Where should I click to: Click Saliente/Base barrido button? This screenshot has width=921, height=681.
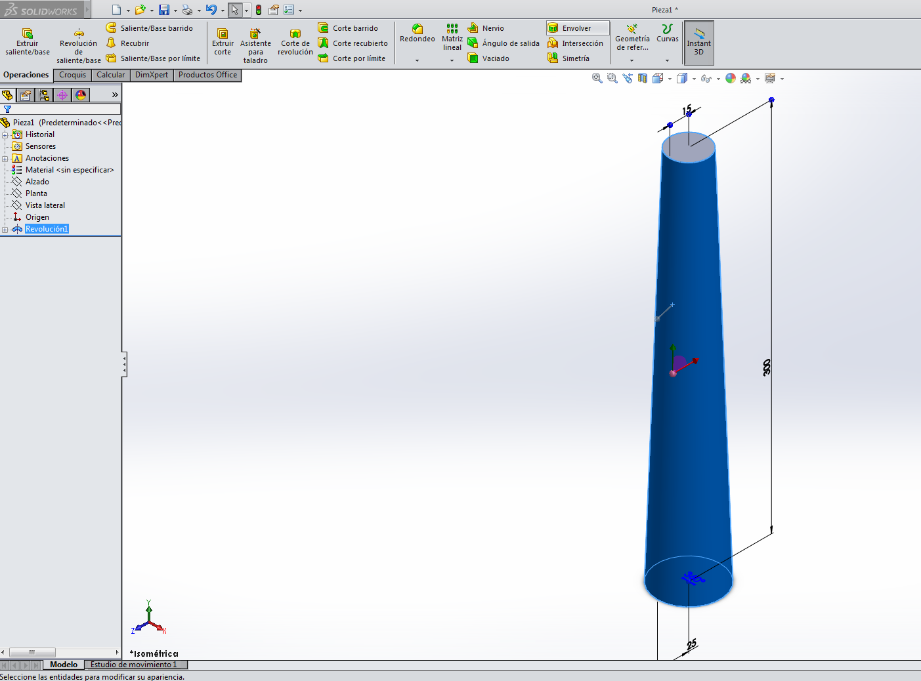pos(150,28)
